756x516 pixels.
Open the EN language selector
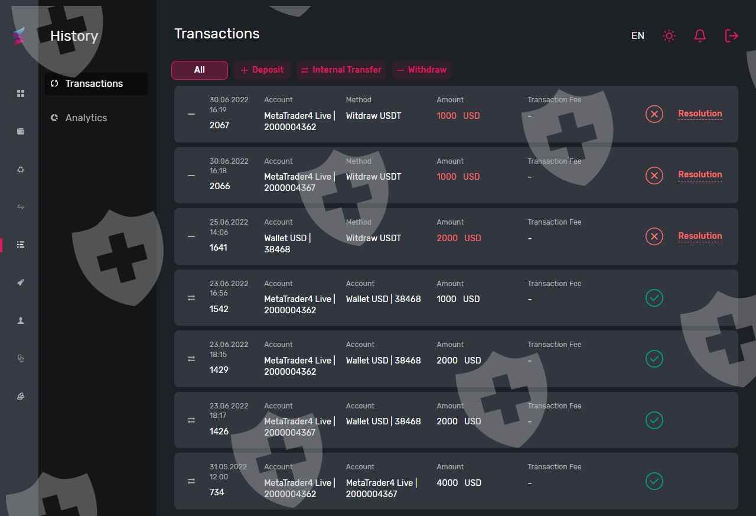click(x=637, y=36)
